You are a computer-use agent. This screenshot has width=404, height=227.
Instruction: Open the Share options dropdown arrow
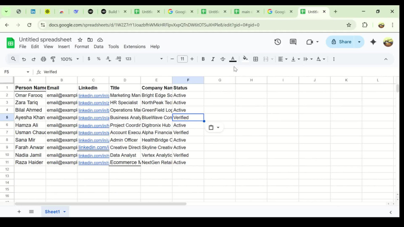359,42
